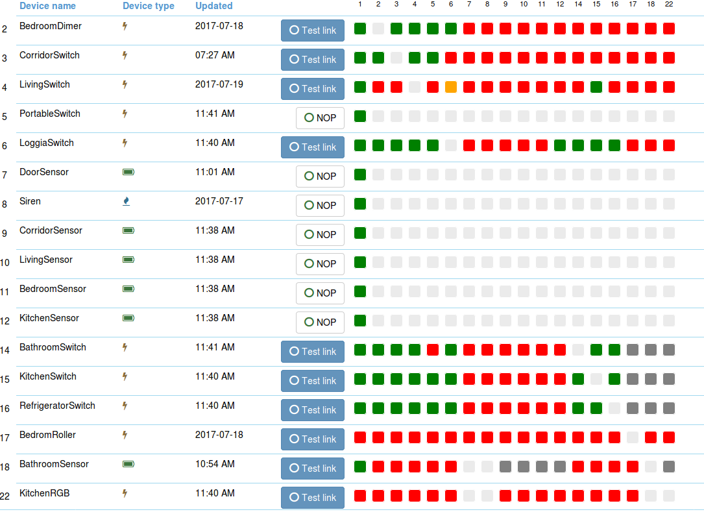Click the mains power icon for RefrigeratorSwitch
The width and height of the screenshot is (704, 512).
pos(125,406)
